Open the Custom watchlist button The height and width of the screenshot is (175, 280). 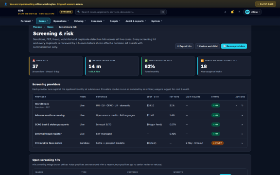pos(207,46)
